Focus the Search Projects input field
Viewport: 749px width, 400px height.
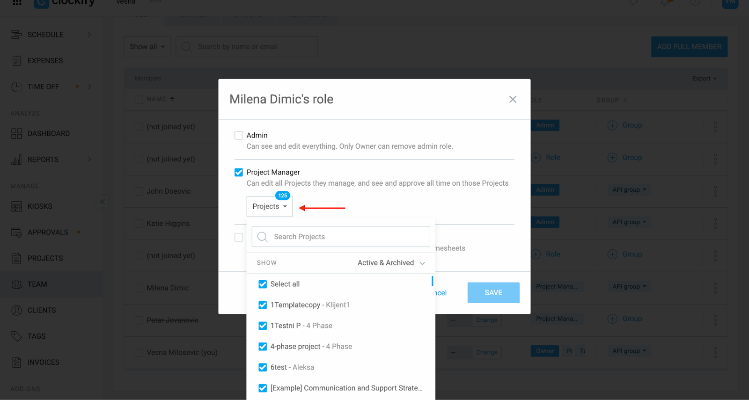point(341,237)
